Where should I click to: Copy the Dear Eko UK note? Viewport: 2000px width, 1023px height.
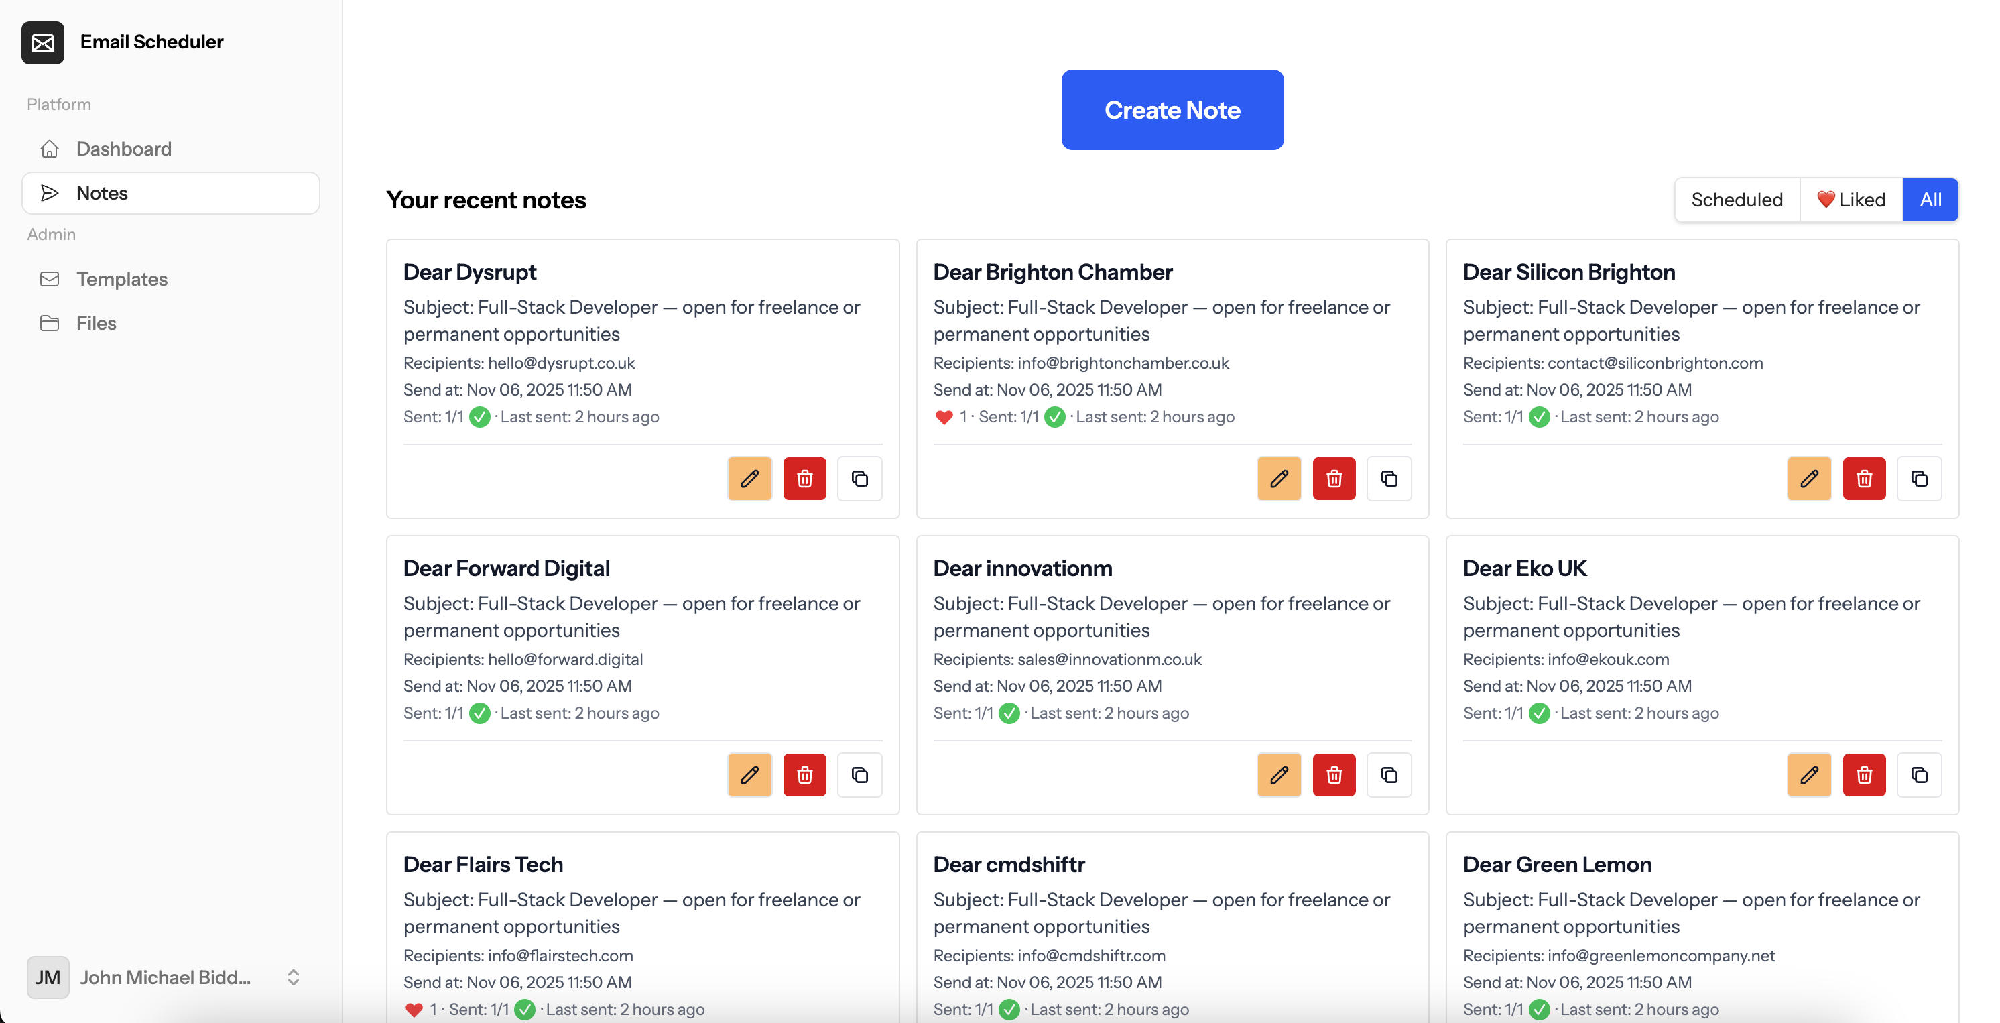[1918, 774]
